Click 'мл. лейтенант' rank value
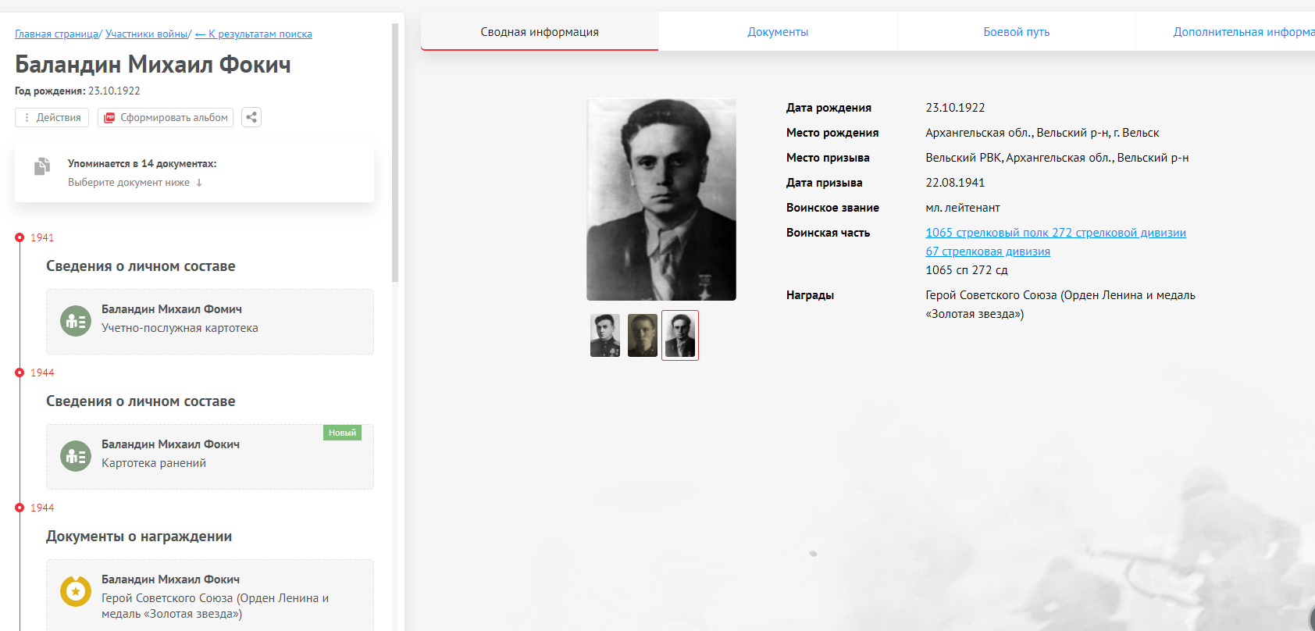Screen dimensions: 1315x631 point(963,208)
